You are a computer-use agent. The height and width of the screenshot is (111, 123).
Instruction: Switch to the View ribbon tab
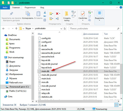(42, 7)
